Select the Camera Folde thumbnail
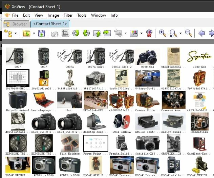This screenshot has width=214, height=178. point(148,100)
